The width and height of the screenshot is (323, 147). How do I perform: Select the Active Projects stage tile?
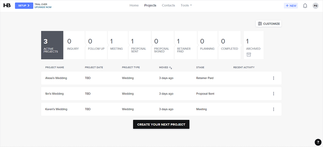click(x=52, y=45)
